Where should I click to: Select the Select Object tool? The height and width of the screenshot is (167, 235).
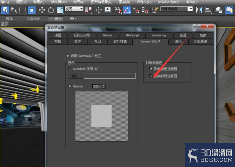coord(5,10)
